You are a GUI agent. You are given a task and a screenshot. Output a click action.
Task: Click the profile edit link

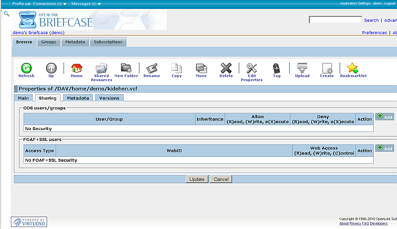(x=28, y=4)
